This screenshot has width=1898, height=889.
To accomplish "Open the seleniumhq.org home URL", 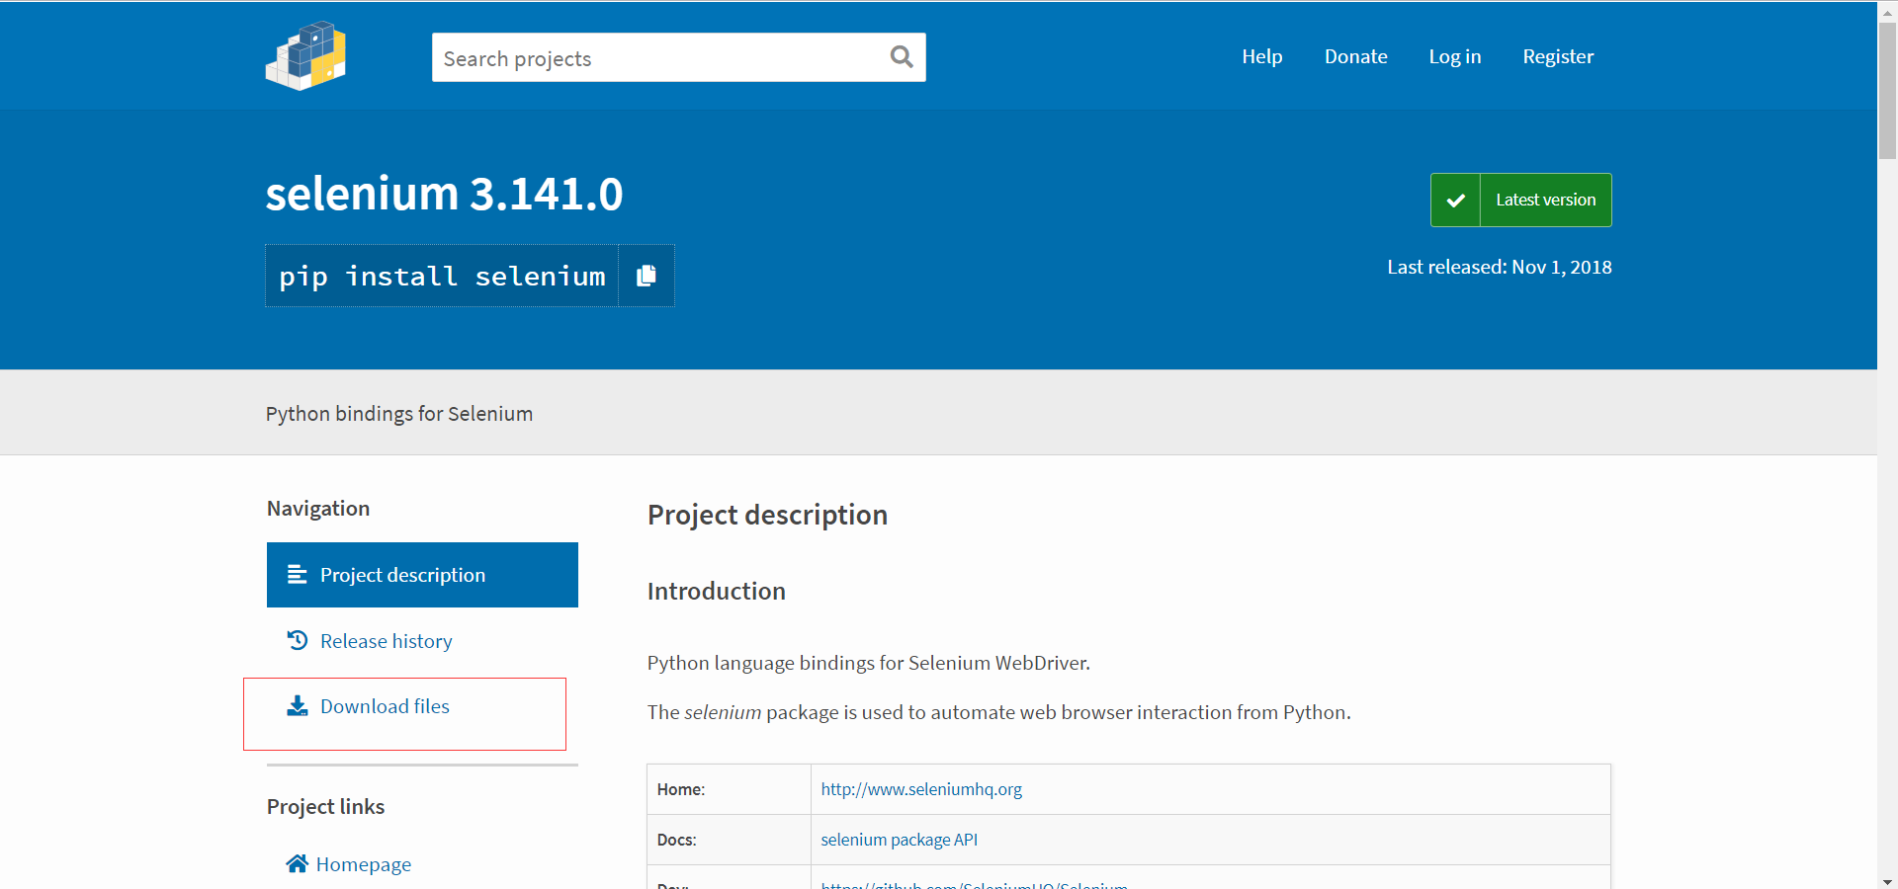I will click(921, 789).
